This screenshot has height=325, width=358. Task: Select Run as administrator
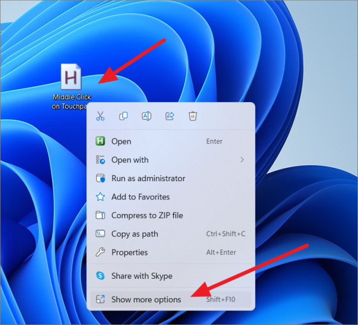coord(171,178)
